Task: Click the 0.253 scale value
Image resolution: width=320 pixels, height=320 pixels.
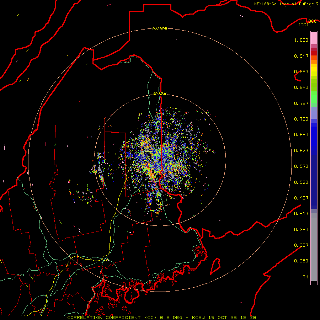Action: click(301, 261)
